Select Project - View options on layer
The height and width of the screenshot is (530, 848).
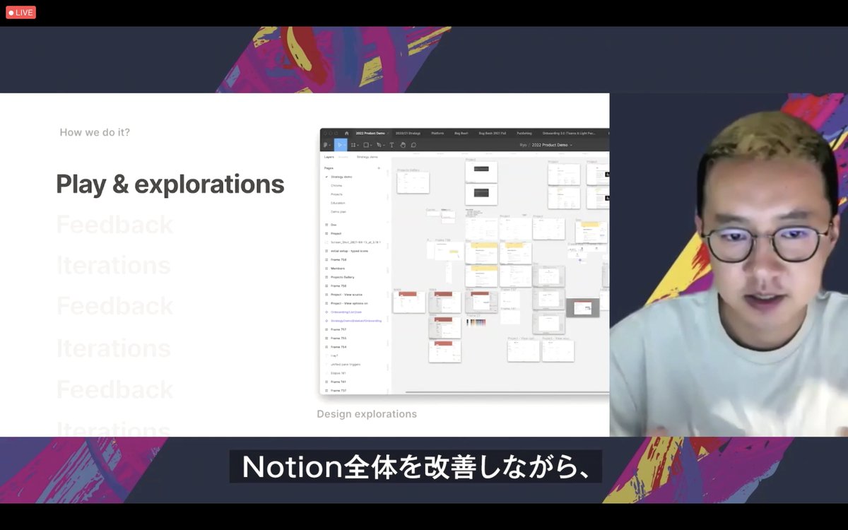(x=349, y=303)
